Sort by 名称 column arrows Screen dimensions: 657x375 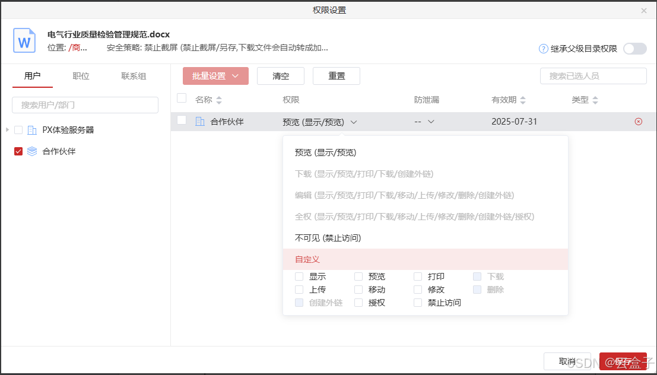(219, 100)
